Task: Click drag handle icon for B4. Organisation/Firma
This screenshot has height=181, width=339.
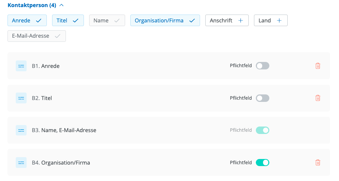Action: [x=21, y=163]
